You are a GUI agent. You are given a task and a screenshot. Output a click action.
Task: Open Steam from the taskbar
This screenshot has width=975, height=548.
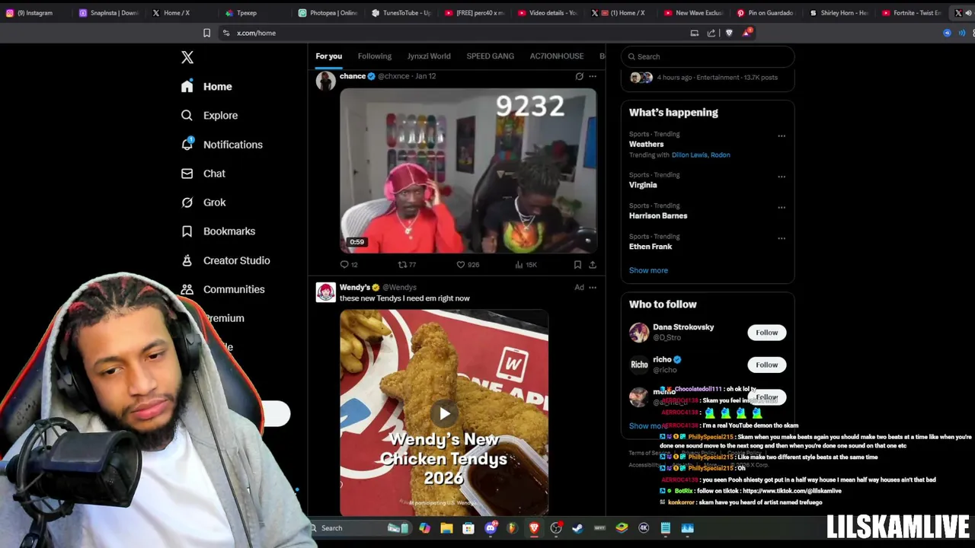point(577,528)
